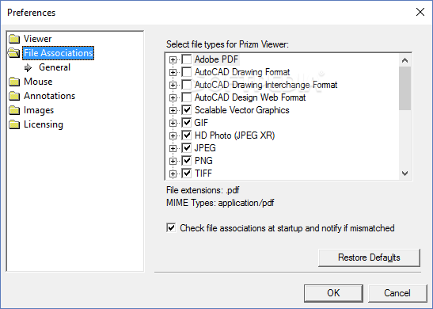Toggle check file associations at startup
Screen dimensions: 433x309
point(171,228)
